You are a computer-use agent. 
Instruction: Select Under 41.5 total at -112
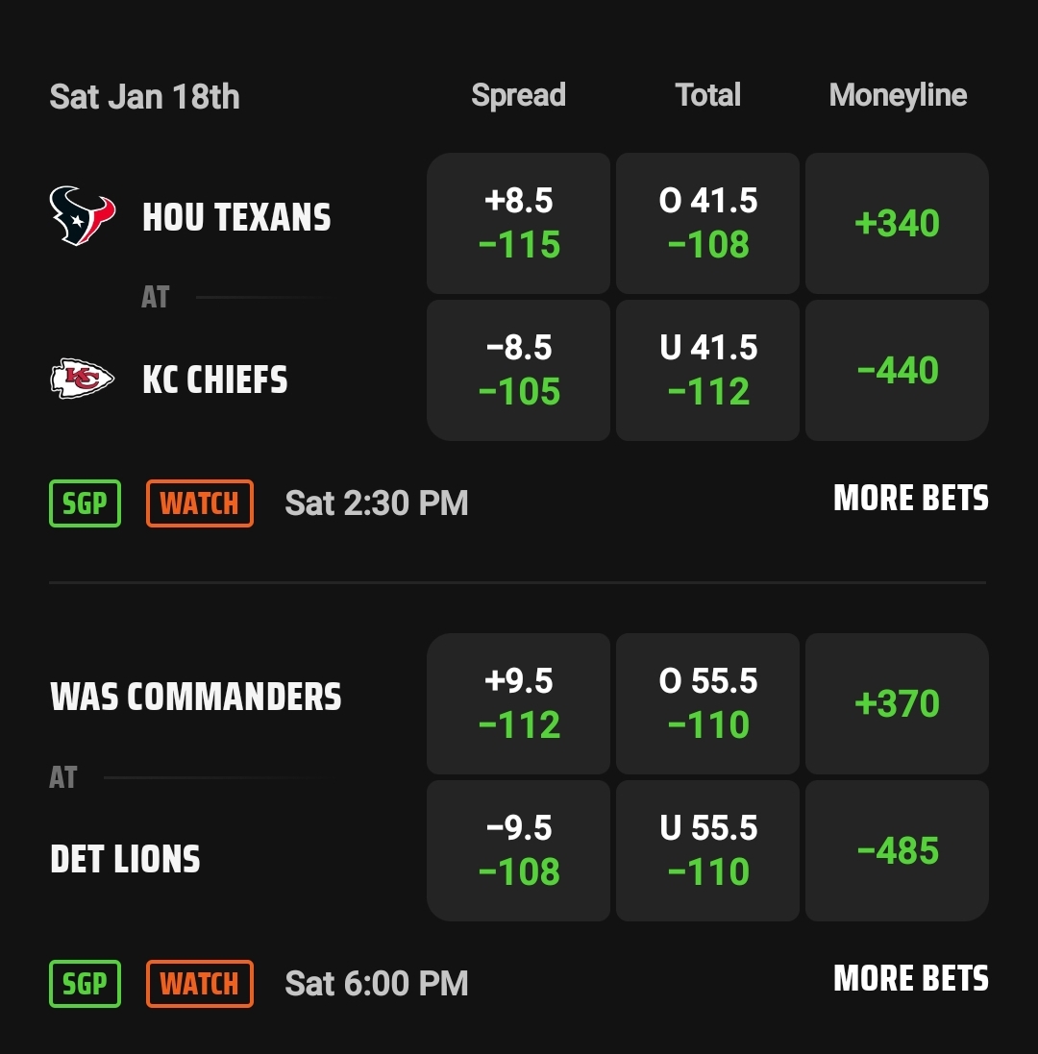pyautogui.click(x=708, y=370)
